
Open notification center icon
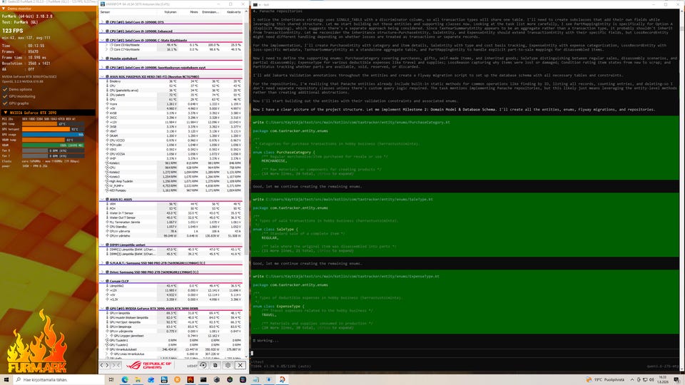click(x=676, y=380)
